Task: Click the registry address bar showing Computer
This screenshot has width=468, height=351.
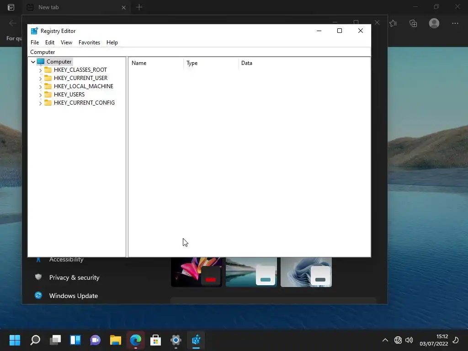Action: tap(199, 52)
